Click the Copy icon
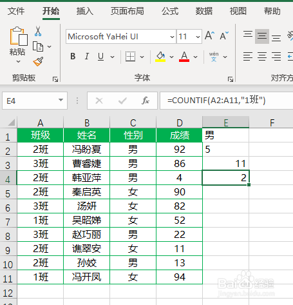 (38, 46)
